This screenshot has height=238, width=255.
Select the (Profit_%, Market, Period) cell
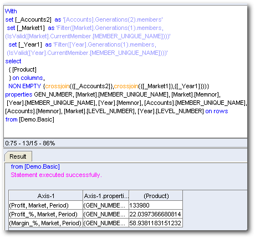pyautogui.click(x=46, y=214)
